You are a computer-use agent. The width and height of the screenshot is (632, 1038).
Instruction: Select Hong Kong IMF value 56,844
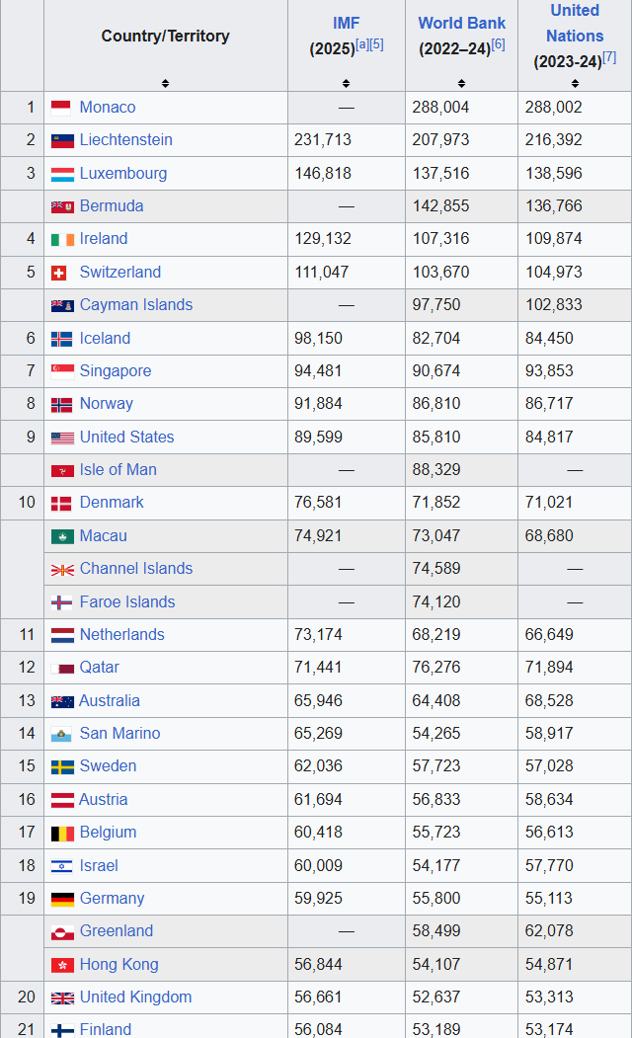318,965
